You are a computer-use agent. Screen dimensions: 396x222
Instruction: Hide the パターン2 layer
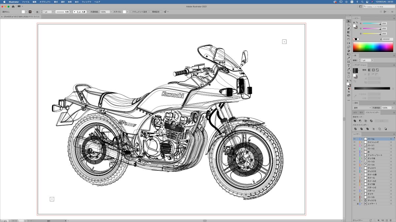pyautogui.click(x=354, y=187)
